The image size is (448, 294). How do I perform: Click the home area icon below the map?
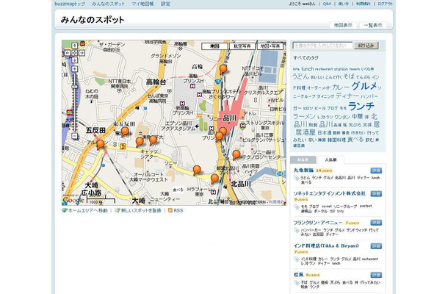click(65, 210)
